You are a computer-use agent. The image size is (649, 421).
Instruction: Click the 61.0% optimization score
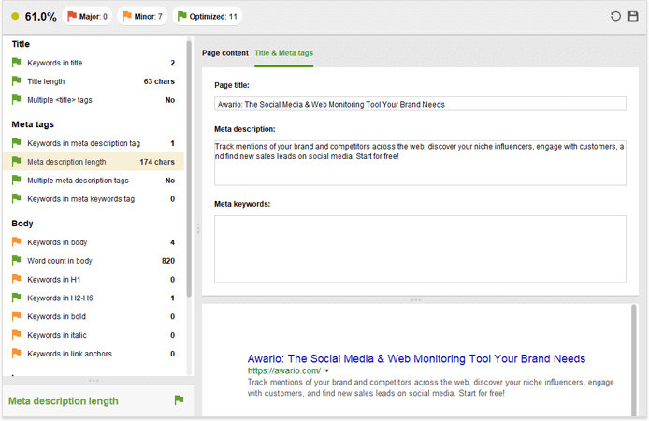tap(40, 17)
